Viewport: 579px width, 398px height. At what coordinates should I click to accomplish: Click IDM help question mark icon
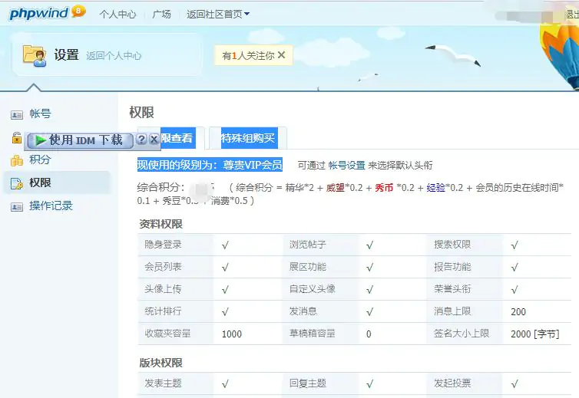[x=141, y=140]
